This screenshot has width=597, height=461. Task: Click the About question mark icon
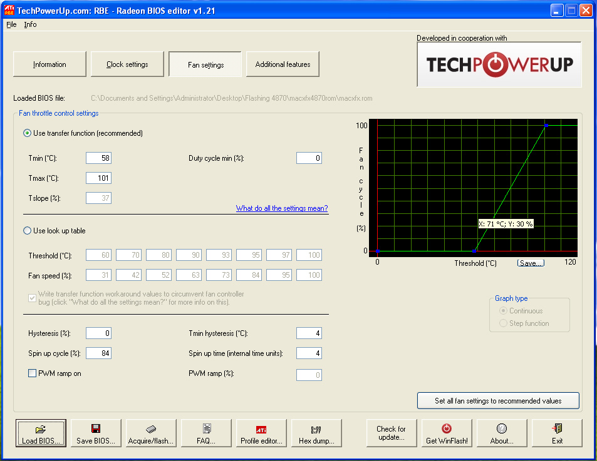(x=501, y=428)
